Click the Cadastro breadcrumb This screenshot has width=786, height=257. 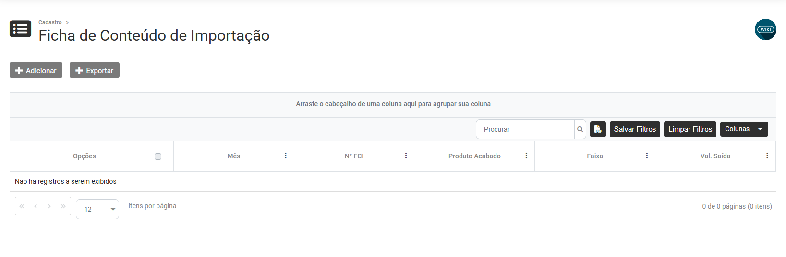(x=50, y=22)
